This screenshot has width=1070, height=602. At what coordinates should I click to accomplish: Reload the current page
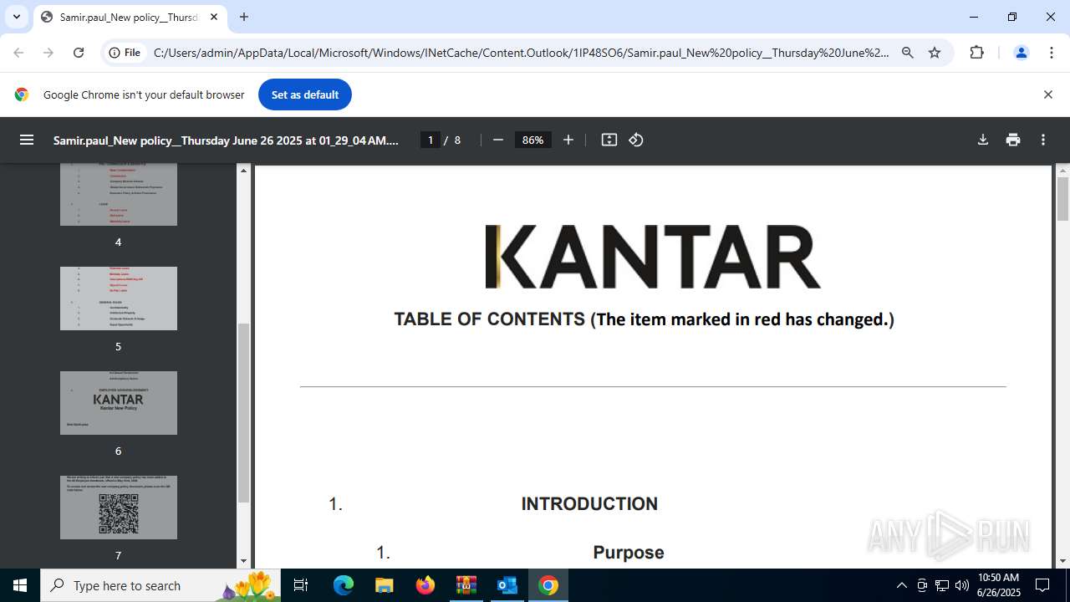[79, 53]
